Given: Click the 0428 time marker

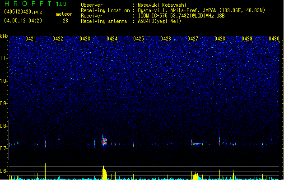Looking at the screenshot, I should click(x=220, y=39).
